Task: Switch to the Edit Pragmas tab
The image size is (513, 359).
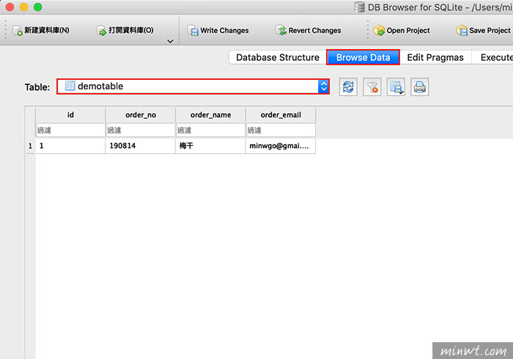Action: pyautogui.click(x=435, y=58)
